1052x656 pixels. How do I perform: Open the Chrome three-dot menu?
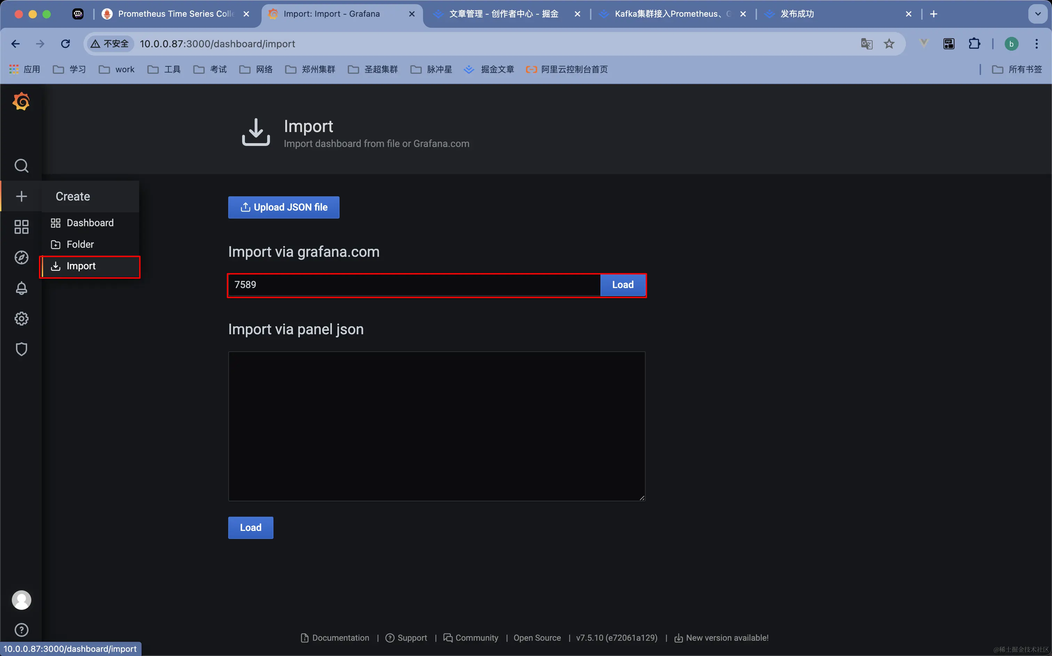(1036, 43)
